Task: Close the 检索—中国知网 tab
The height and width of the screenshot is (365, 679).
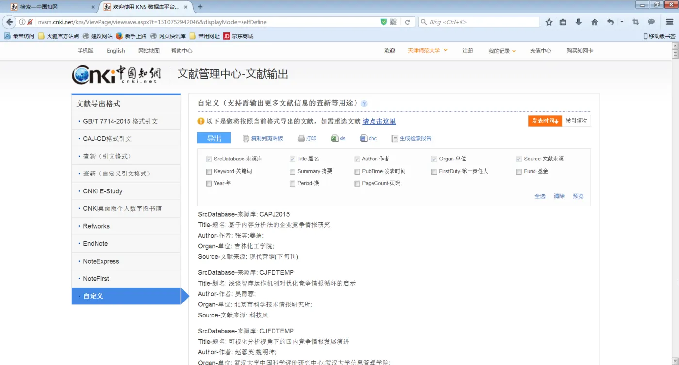Action: click(x=93, y=7)
